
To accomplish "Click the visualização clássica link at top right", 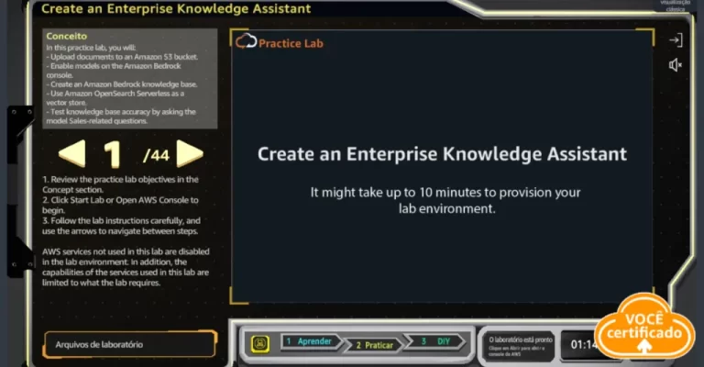I will [676, 6].
